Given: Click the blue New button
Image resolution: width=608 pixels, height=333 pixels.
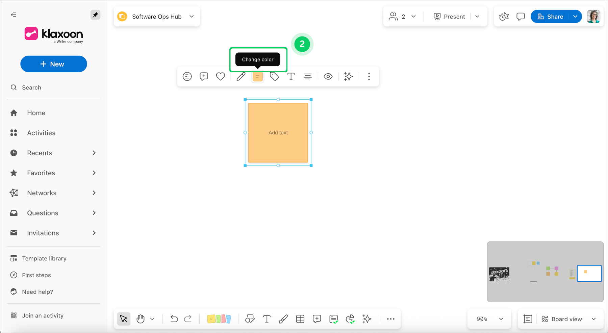Looking at the screenshot, I should point(54,64).
